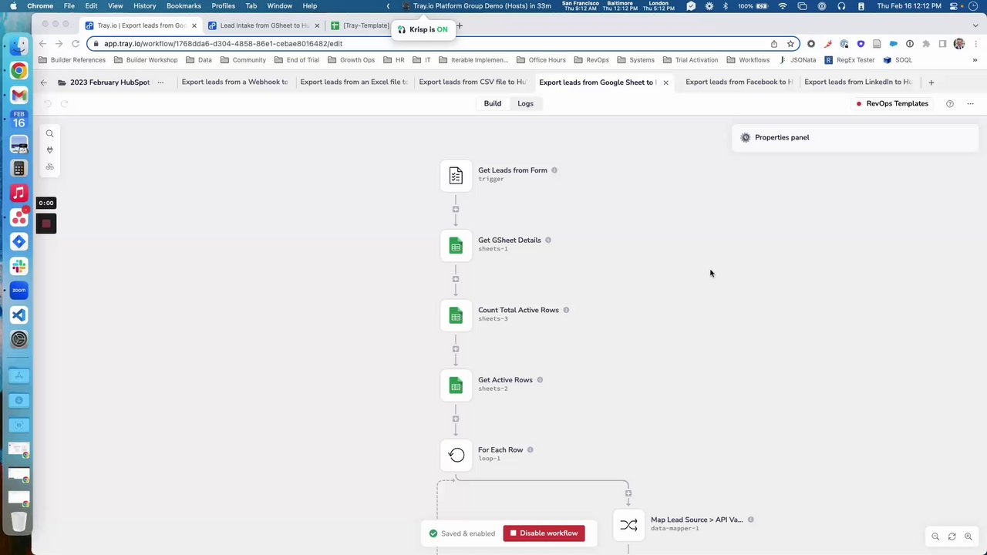Open the Properties panel gear icon
Screen dimensions: 987x555
pos(745,137)
